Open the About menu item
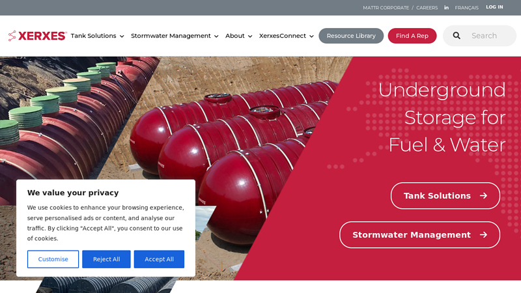Viewport: 521px width, 293px height. (x=235, y=36)
